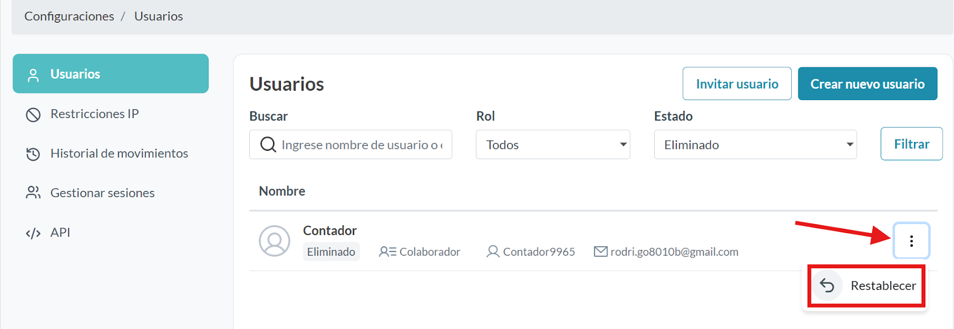Click the Historial de movimientos clock icon
The height and width of the screenshot is (329, 954).
33,154
